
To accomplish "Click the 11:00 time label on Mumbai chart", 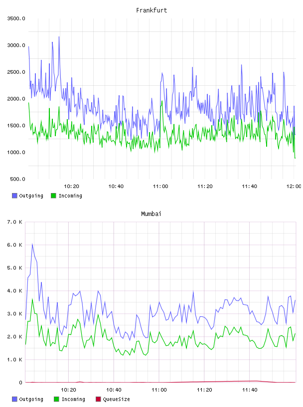I will (x=159, y=390).
